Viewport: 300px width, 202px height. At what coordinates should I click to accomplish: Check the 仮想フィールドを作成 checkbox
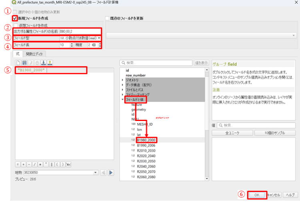(16, 25)
